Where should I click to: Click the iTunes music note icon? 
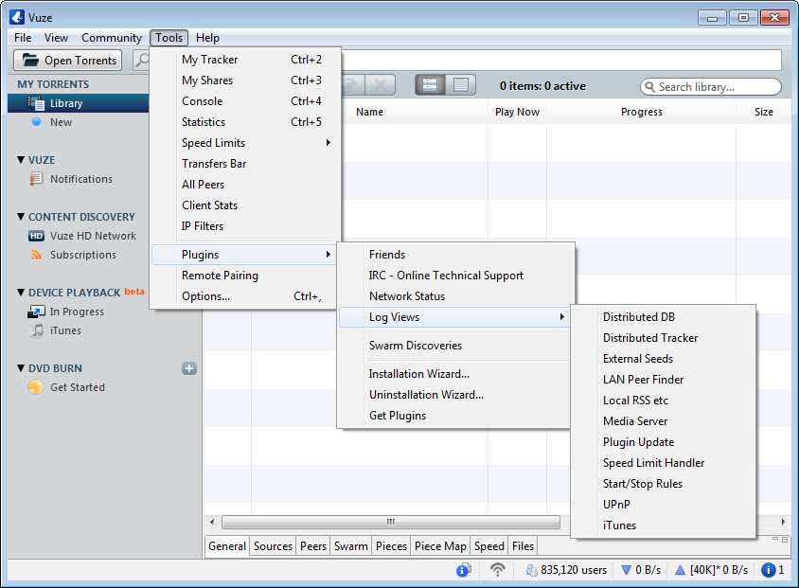coord(36,330)
